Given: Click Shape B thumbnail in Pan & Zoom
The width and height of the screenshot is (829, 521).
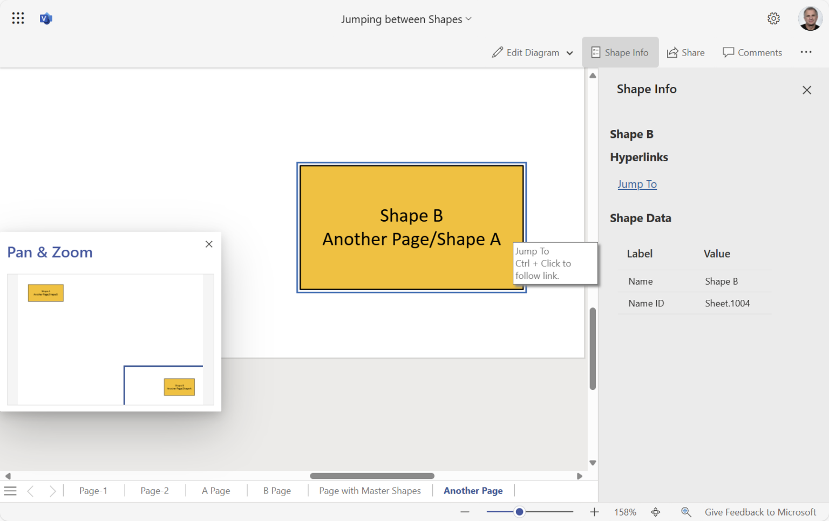Looking at the screenshot, I should (179, 386).
